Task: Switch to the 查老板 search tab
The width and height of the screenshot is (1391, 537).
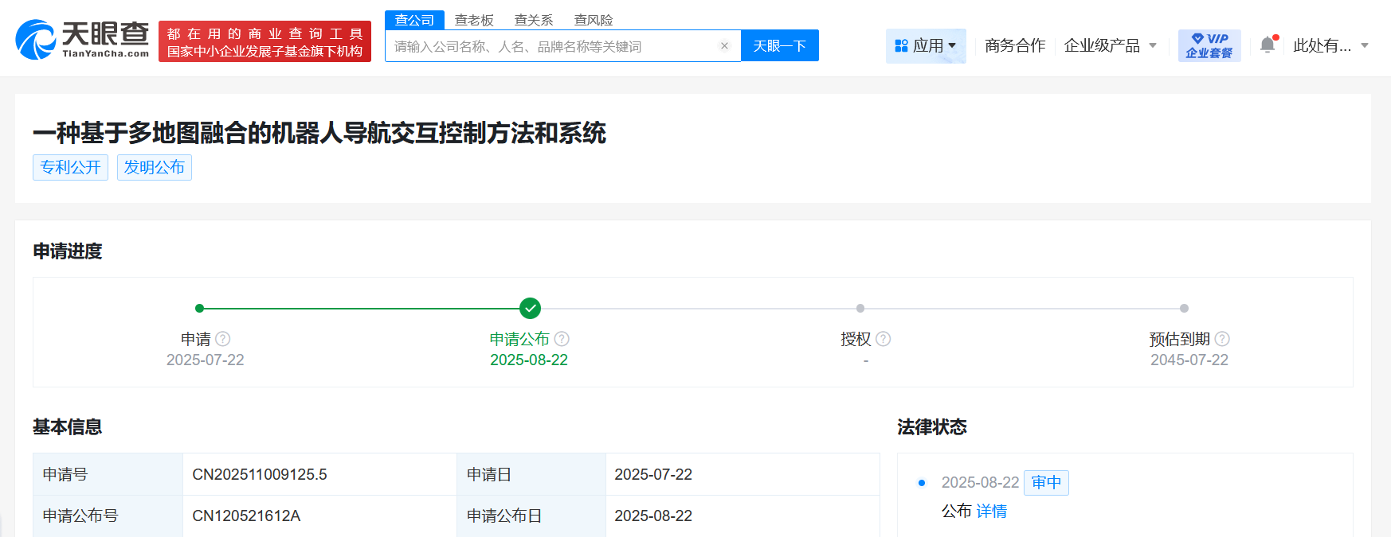Action: click(474, 20)
